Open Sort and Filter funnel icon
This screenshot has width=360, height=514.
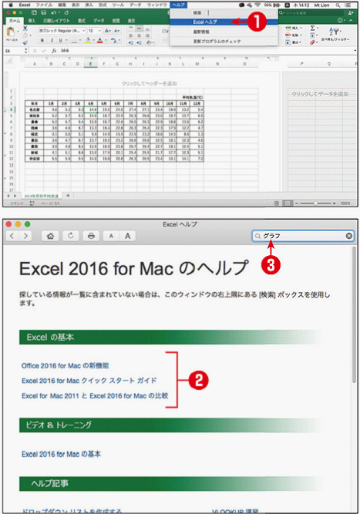[335, 32]
